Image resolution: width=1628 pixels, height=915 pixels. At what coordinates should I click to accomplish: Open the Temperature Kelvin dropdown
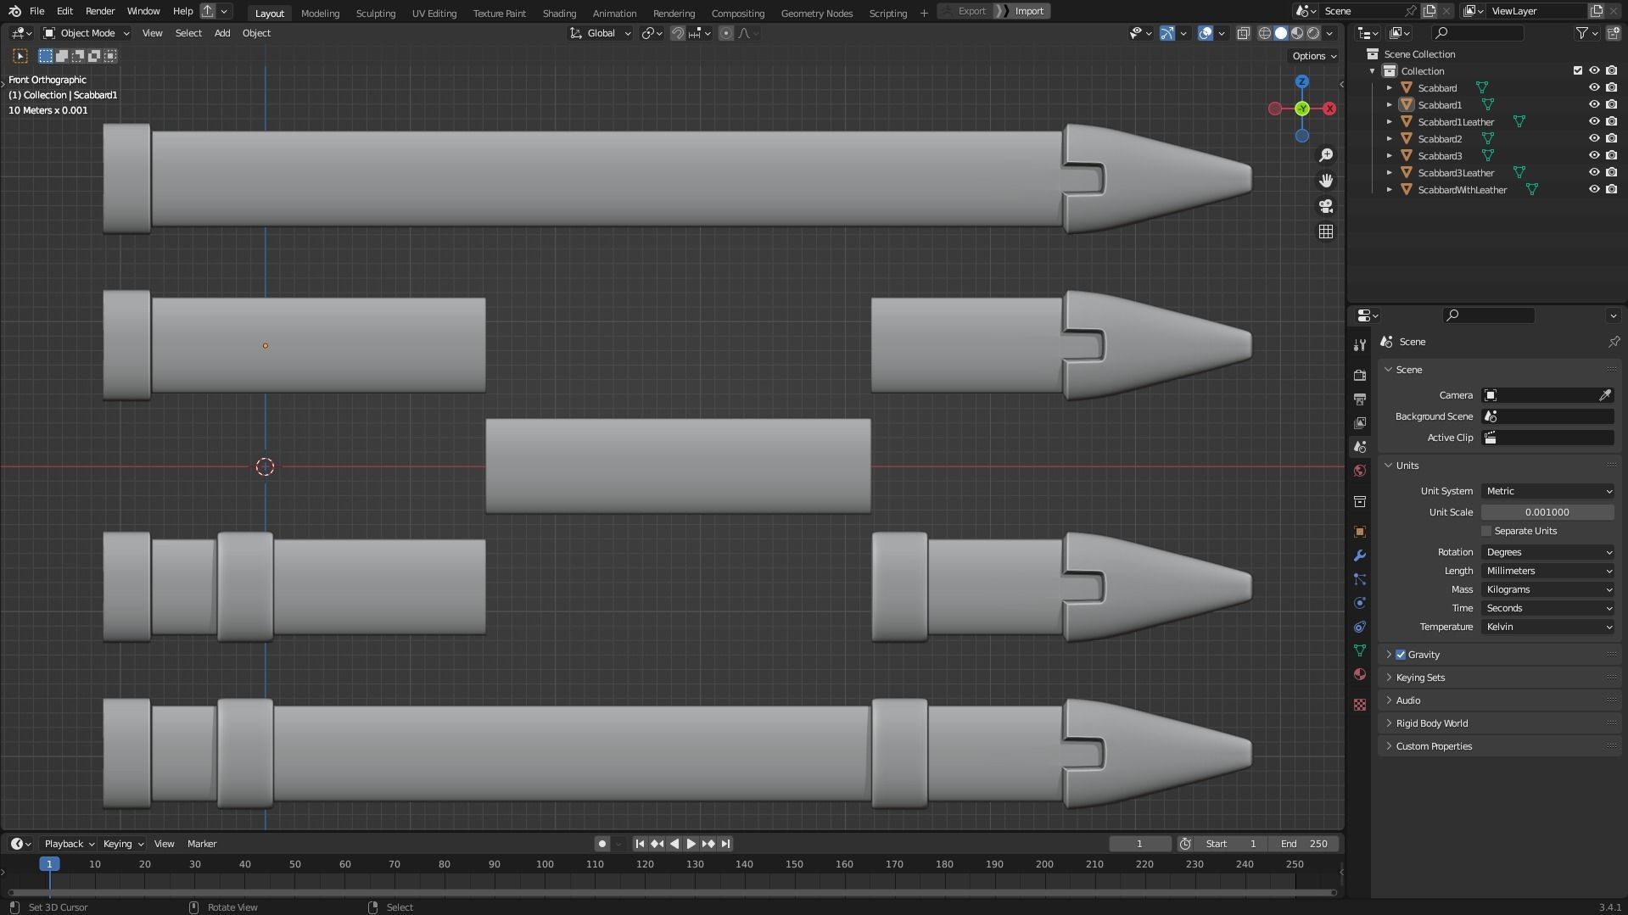click(x=1547, y=627)
